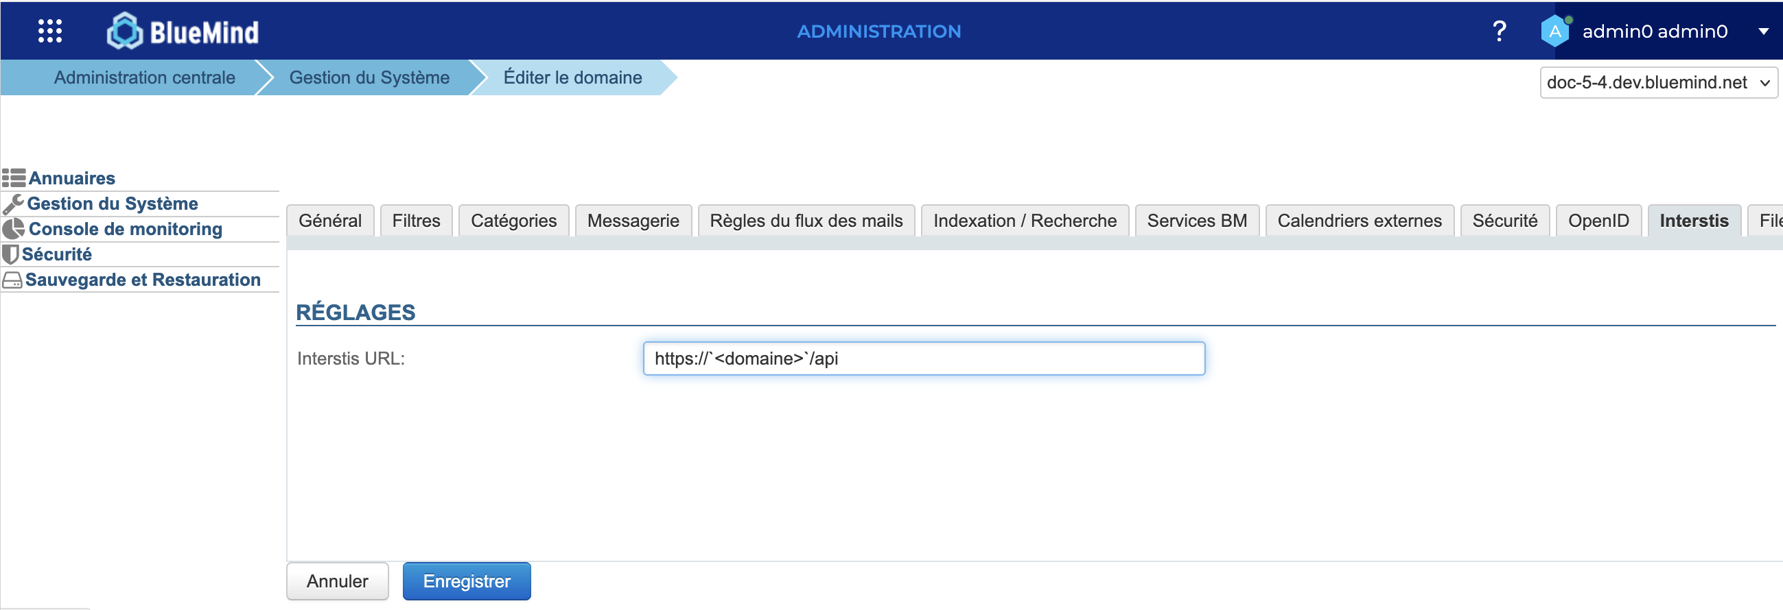This screenshot has width=1783, height=610.
Task: Click the Sauvegarde et Restauration drive icon
Action: point(12,280)
